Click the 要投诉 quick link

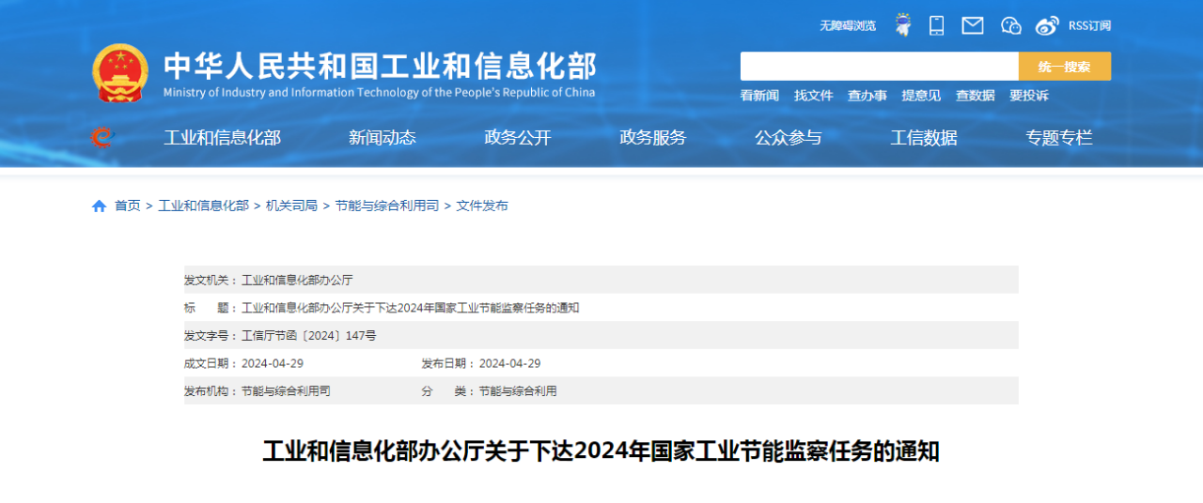(x=1029, y=96)
